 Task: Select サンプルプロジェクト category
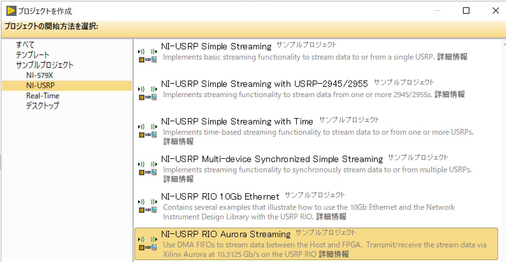(x=45, y=65)
